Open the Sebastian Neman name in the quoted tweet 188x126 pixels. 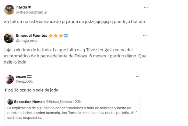[x=29, y=102]
